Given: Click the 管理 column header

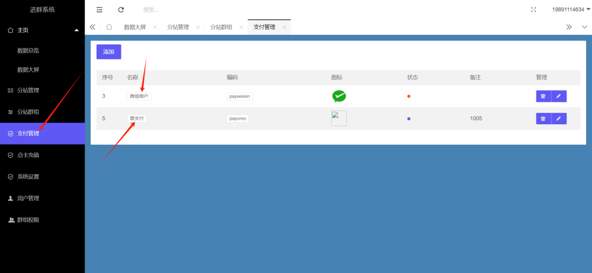Looking at the screenshot, I should click(541, 78).
